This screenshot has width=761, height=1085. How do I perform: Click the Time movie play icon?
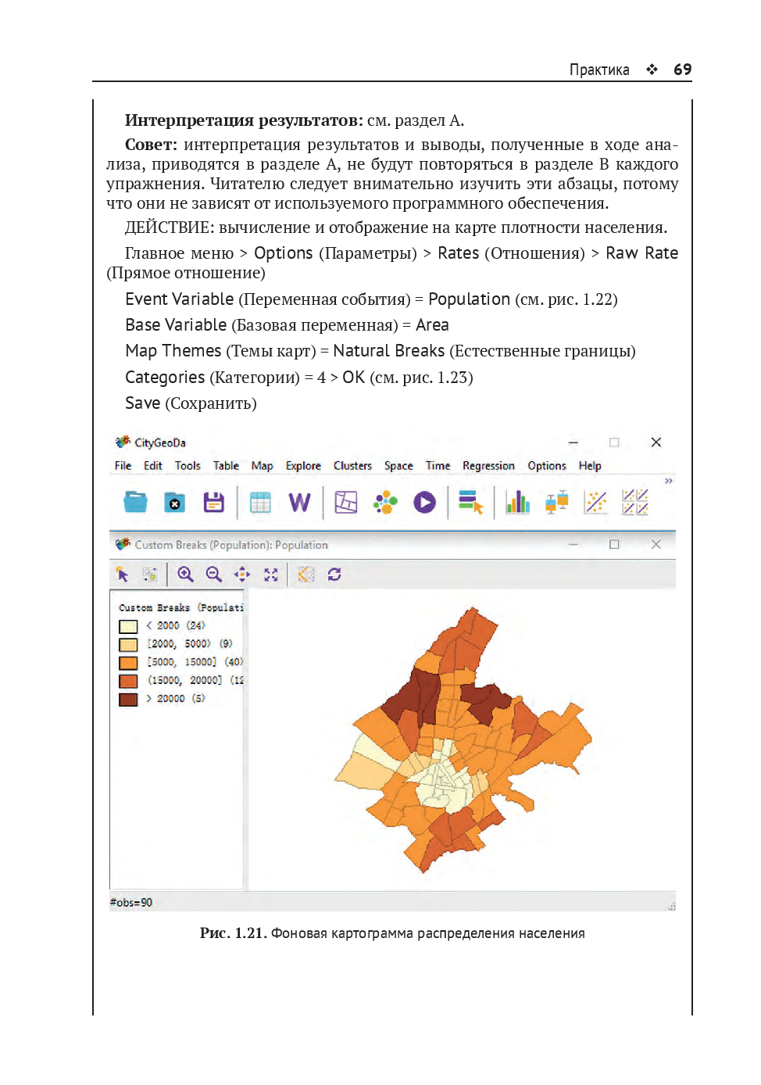point(424,503)
